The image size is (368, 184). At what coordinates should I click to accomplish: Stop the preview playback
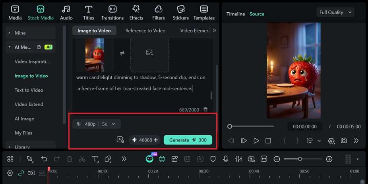[x=268, y=140]
